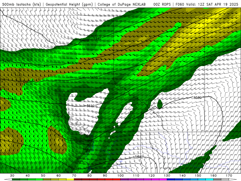Click the '00Z RDPS' model run label
The width and height of the screenshot is (241, 181).
(x=162, y=4)
